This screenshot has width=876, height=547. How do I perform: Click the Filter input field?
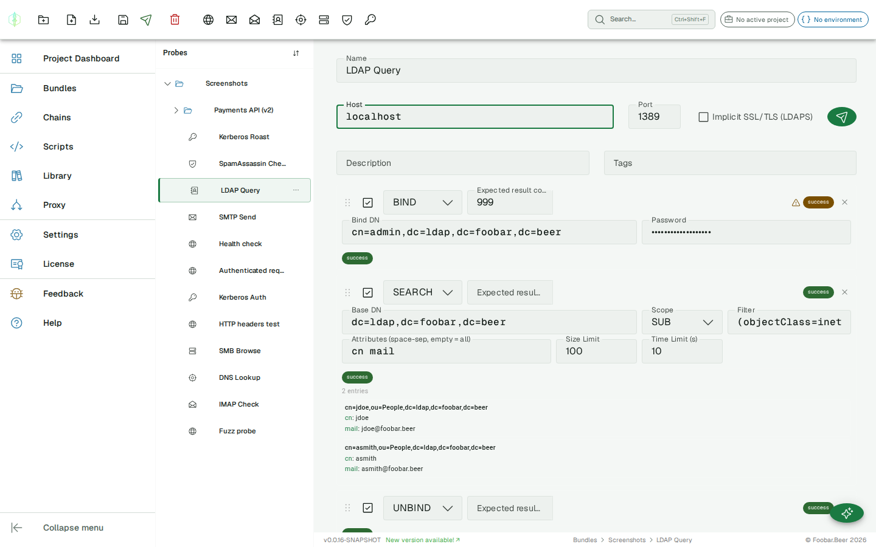tap(789, 322)
